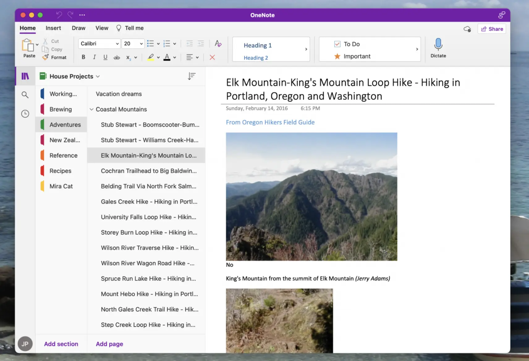Click the decrease indent icon
The width and height of the screenshot is (529, 361).
click(x=189, y=44)
